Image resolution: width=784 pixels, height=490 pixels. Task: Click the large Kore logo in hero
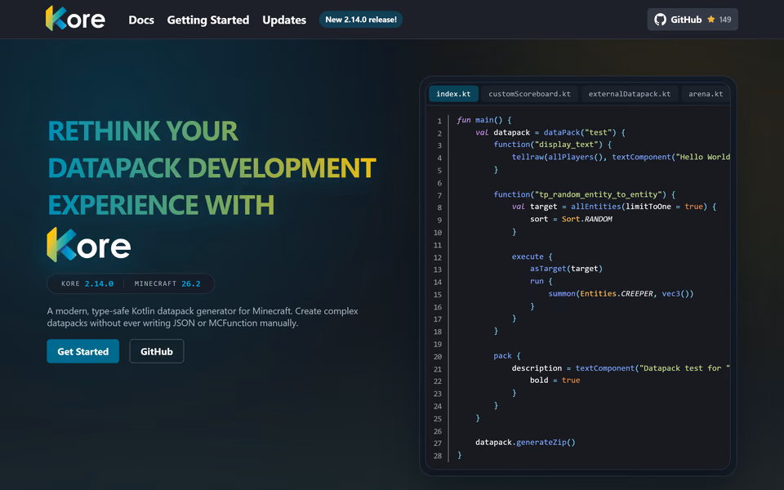click(88, 244)
